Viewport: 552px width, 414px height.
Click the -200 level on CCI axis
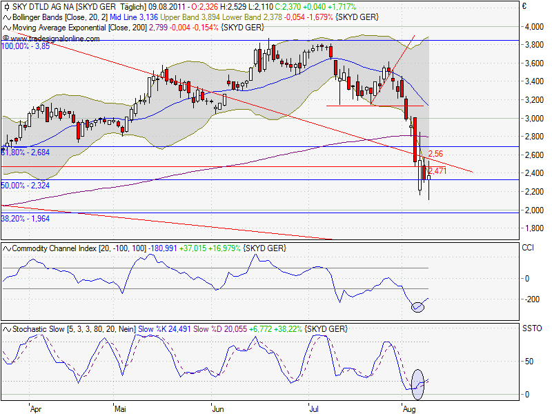531,299
